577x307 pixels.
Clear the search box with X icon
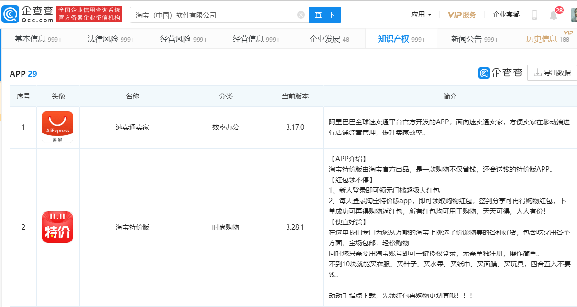tap(301, 15)
